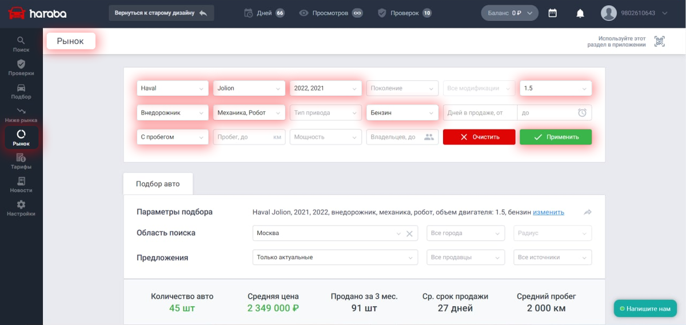Open the С пробегом dropdown

pyautogui.click(x=173, y=137)
